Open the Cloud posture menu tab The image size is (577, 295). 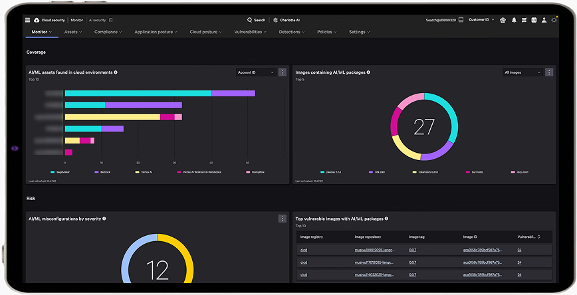point(207,32)
